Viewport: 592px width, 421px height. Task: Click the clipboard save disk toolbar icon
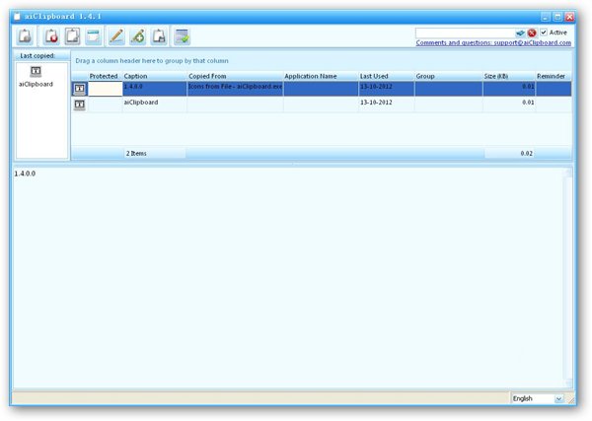pyautogui.click(x=159, y=36)
